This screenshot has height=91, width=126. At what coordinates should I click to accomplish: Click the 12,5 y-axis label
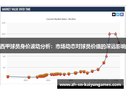point(4,23)
